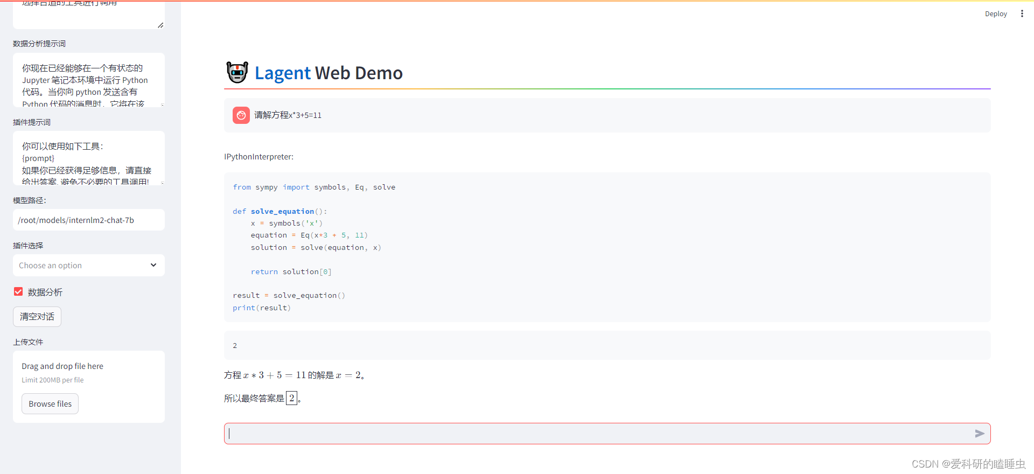
Task: Click the 上传文件 label
Action: click(28, 342)
